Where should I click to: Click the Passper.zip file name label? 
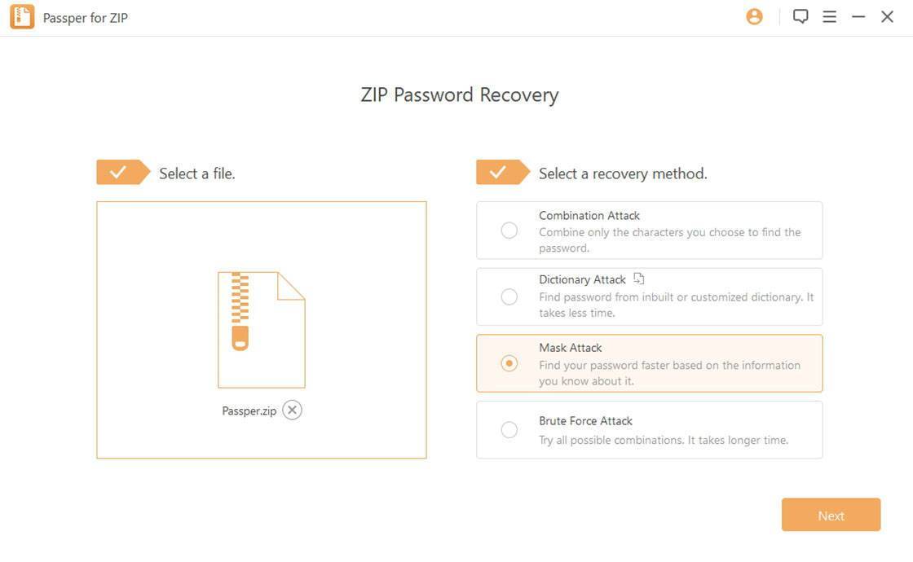point(249,411)
